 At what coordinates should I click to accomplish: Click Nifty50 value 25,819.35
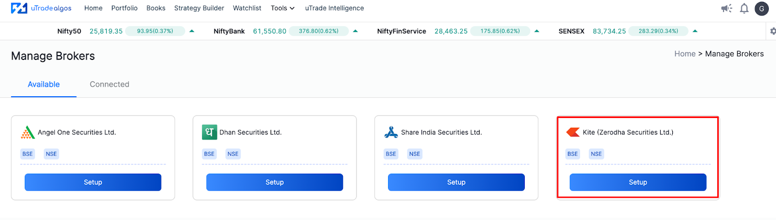click(x=106, y=31)
